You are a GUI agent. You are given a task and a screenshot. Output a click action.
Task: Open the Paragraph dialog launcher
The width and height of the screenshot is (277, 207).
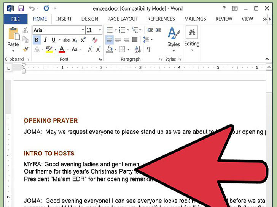click(161, 59)
